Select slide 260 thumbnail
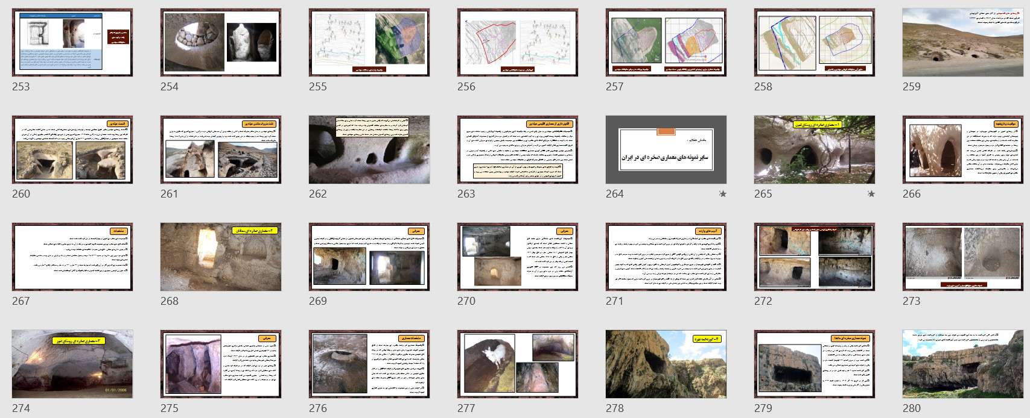The width and height of the screenshot is (1030, 418). pyautogui.click(x=72, y=150)
